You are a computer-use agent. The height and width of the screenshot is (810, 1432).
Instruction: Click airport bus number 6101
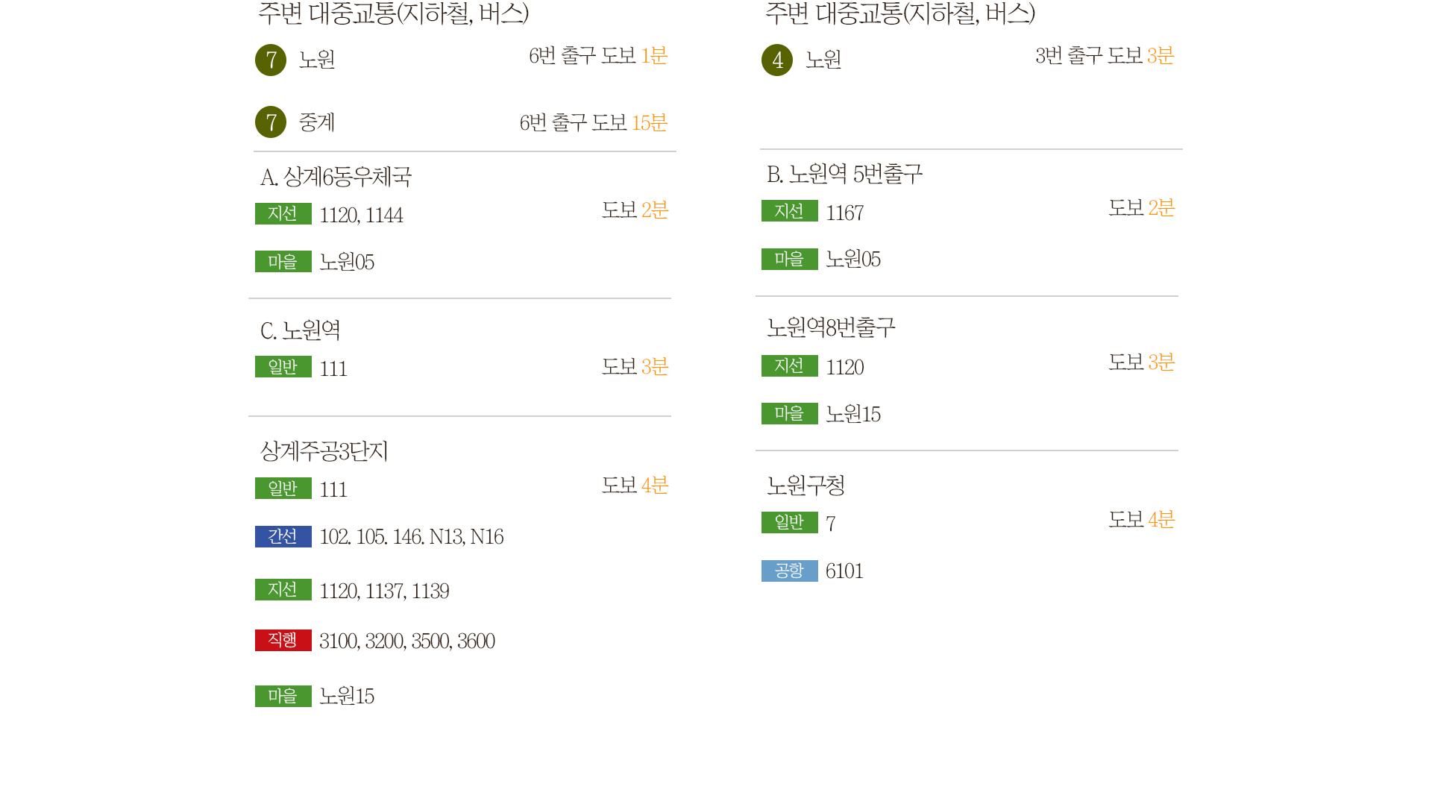pyautogui.click(x=844, y=571)
